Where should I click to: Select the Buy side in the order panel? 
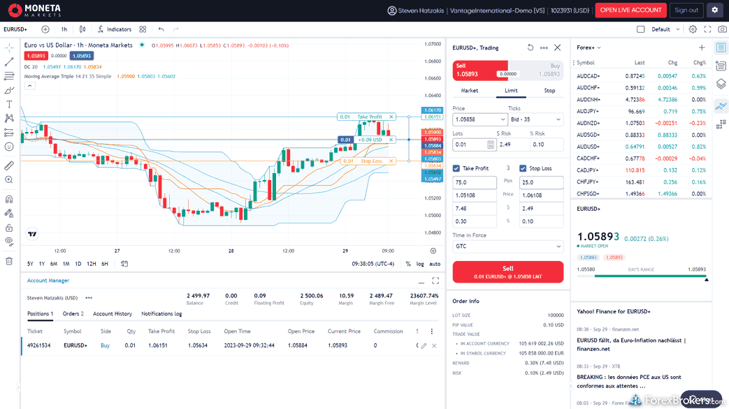pos(536,70)
